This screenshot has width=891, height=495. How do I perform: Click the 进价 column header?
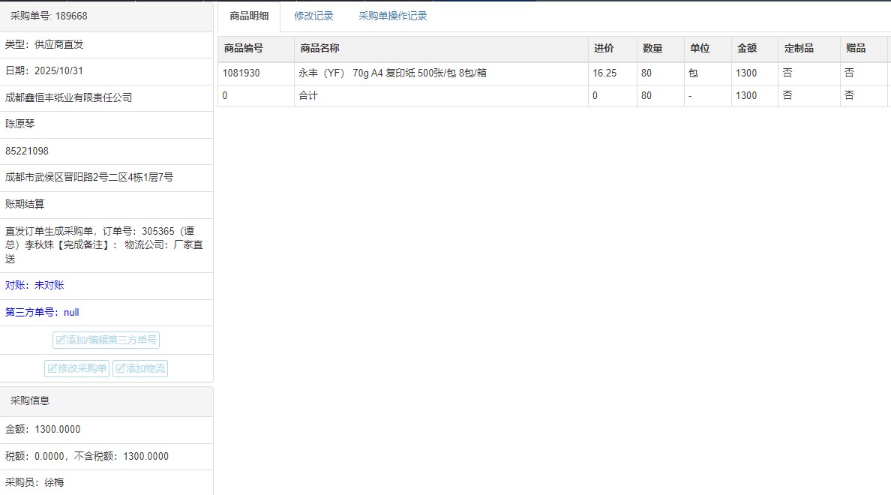pos(604,48)
